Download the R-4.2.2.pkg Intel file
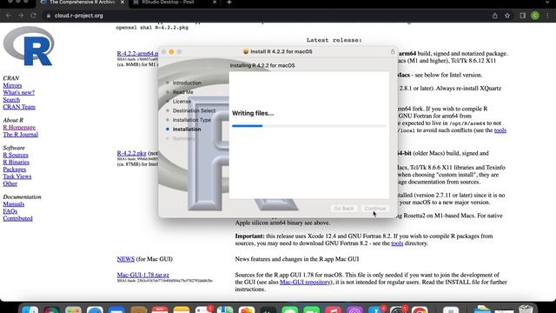 tap(131, 153)
